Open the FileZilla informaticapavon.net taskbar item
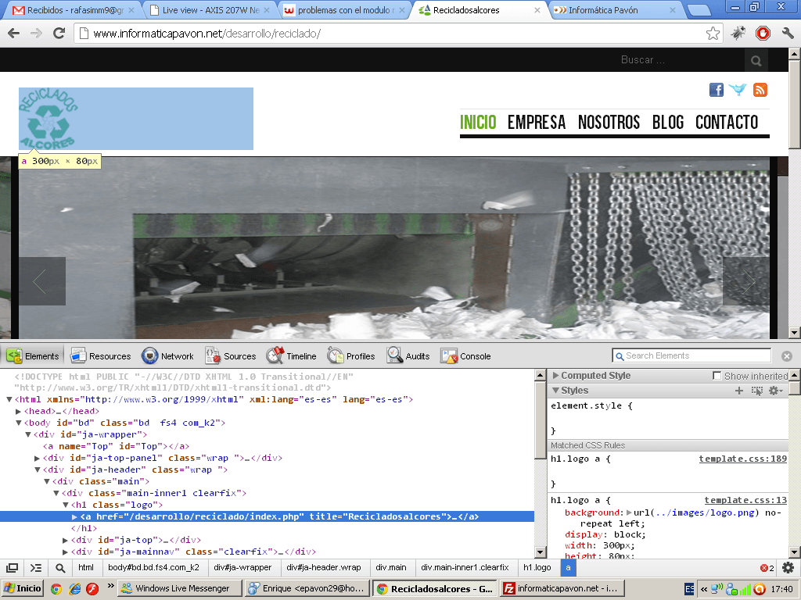 coord(561,588)
